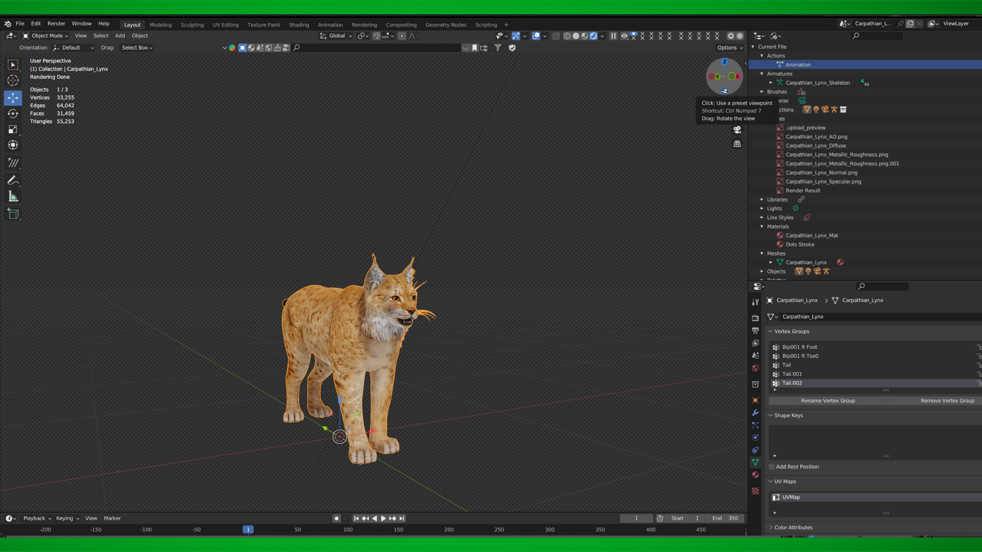Pick the Scale tool
This screenshot has height=552, width=982.
click(13, 129)
